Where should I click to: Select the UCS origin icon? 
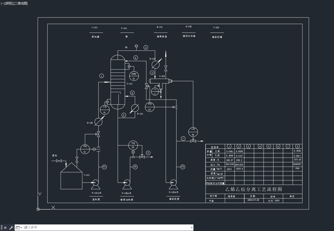pos(38,209)
